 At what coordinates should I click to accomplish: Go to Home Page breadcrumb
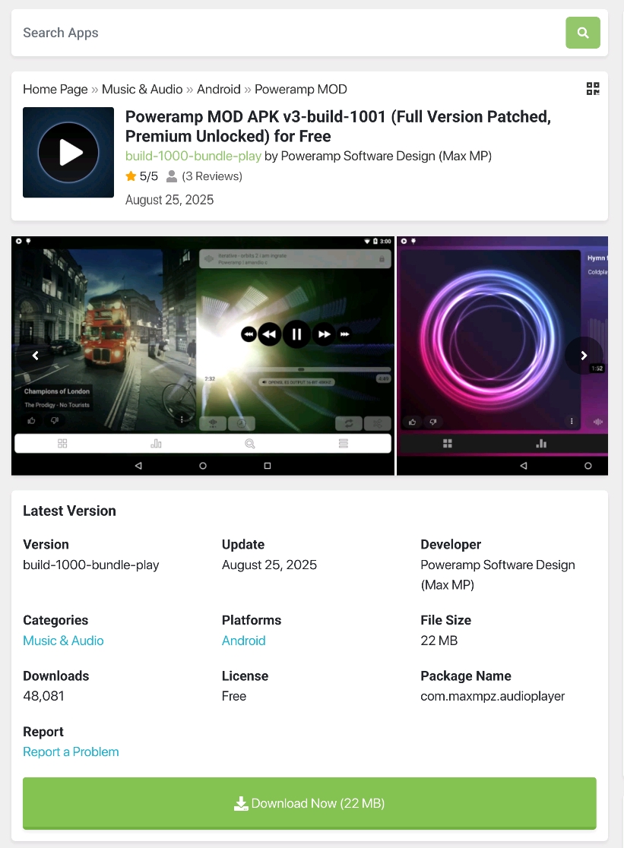(x=55, y=89)
